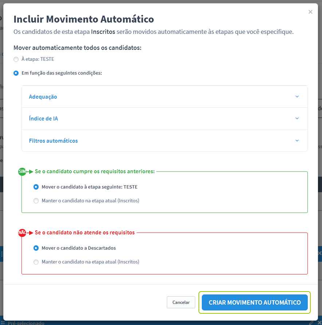Click the Cancelar button
Screen dimensions: 322x325
coord(181,302)
